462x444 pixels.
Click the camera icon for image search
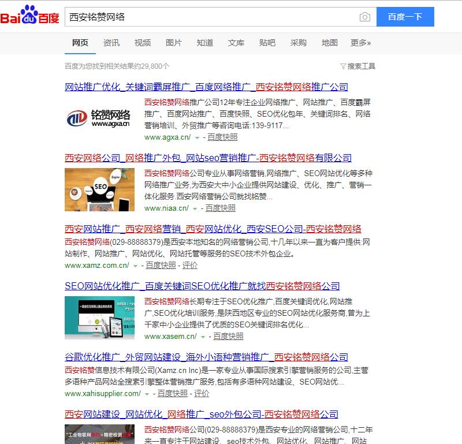(x=365, y=17)
